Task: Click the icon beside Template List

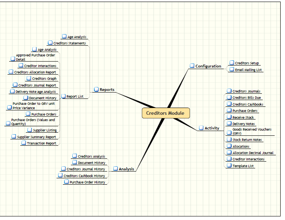Action: point(229,166)
